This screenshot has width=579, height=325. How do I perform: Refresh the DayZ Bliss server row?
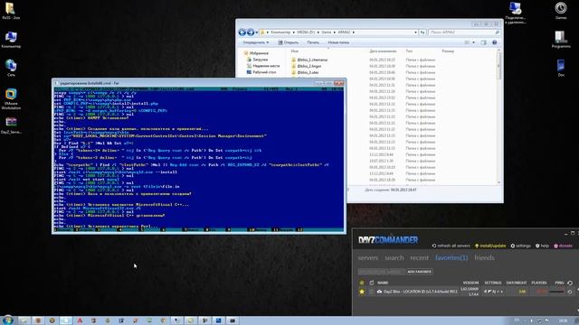coord(570,292)
